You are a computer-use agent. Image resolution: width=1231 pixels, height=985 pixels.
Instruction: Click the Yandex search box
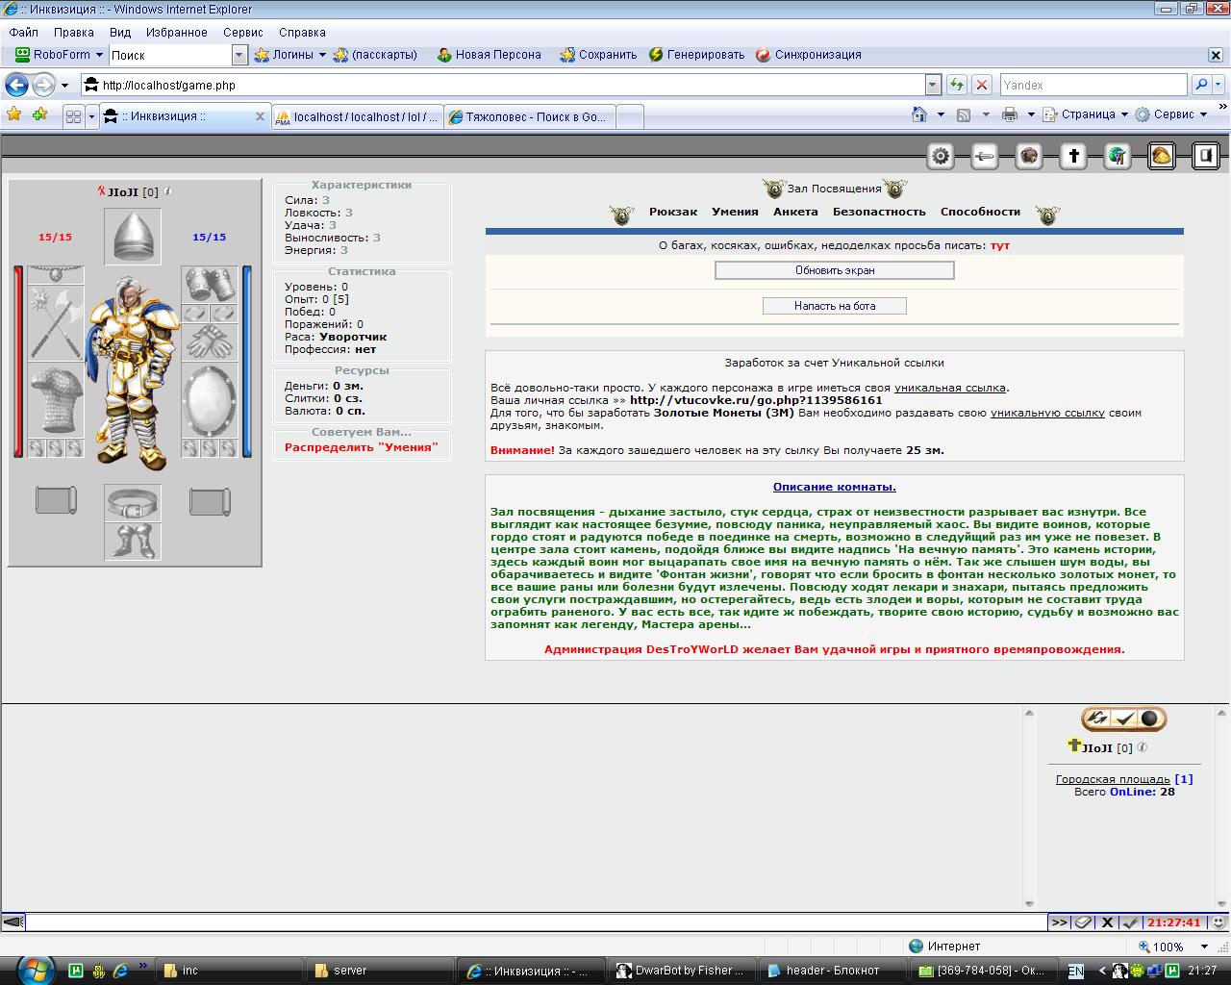click(x=1094, y=85)
